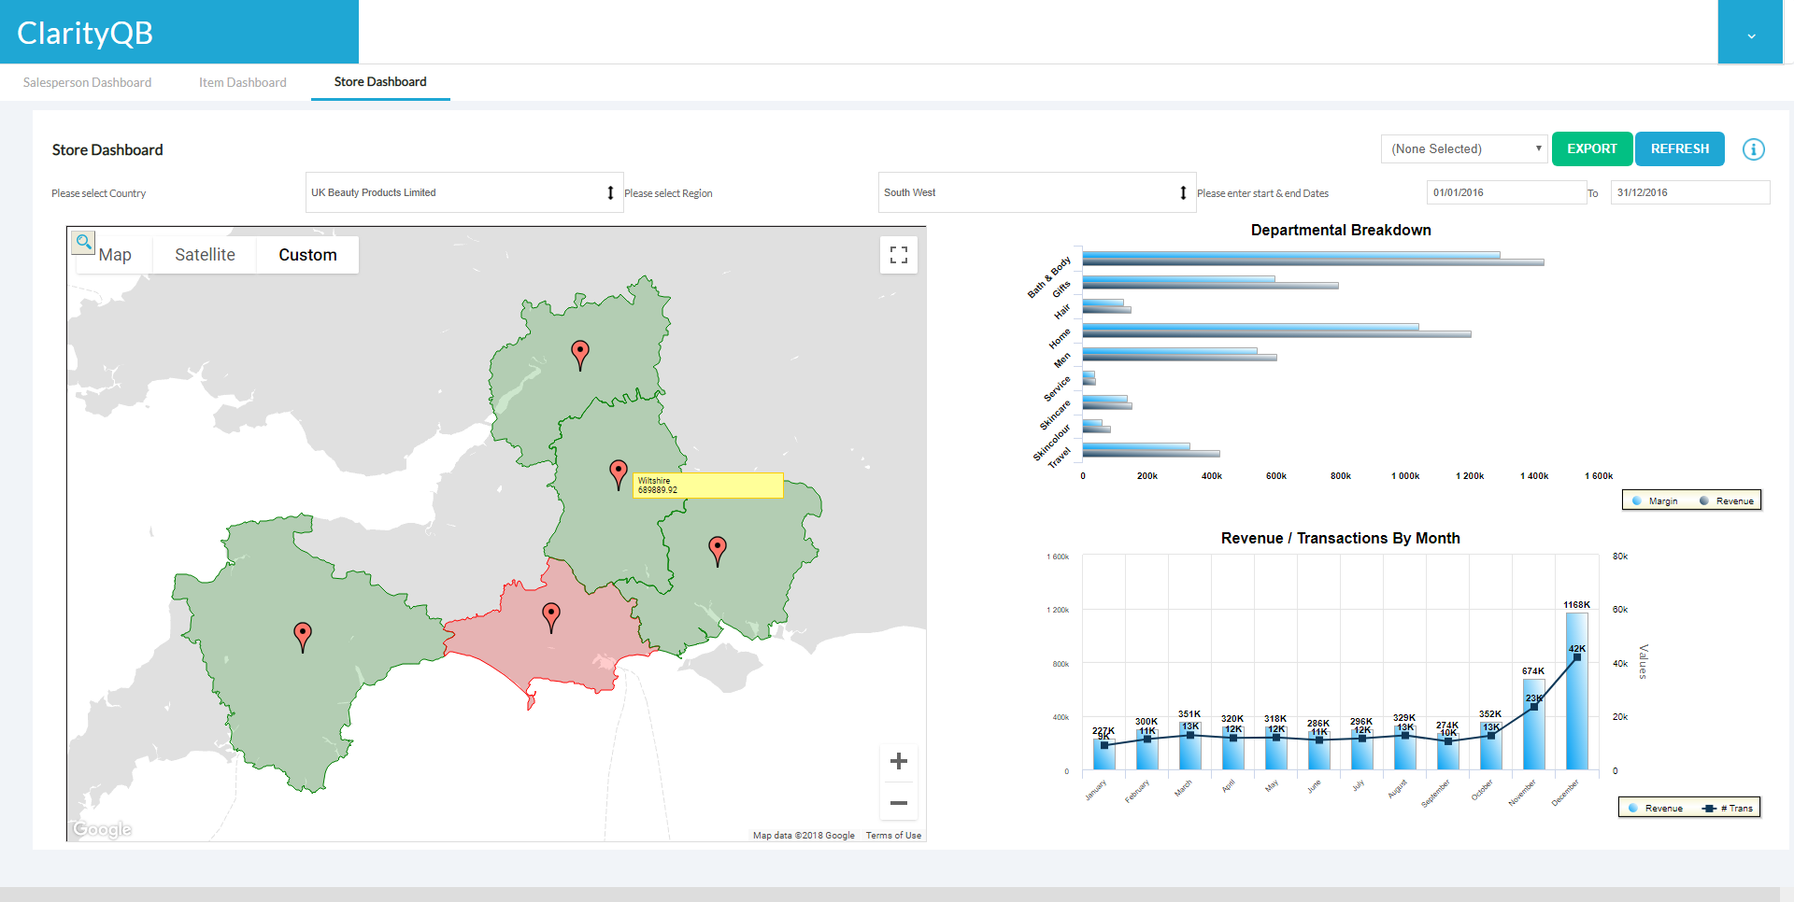Open the UK Beauty Products Limited dropdown
Image resolution: width=1794 pixels, height=902 pixels.
tap(463, 192)
